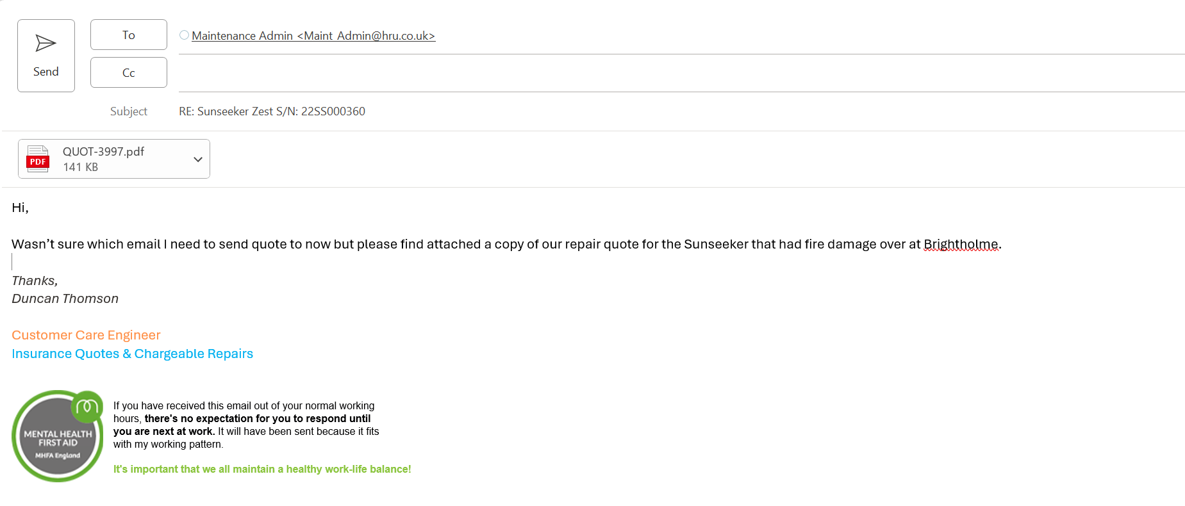Place cursor on the "Hi," greeting line
The width and height of the screenshot is (1185, 506).
point(20,208)
